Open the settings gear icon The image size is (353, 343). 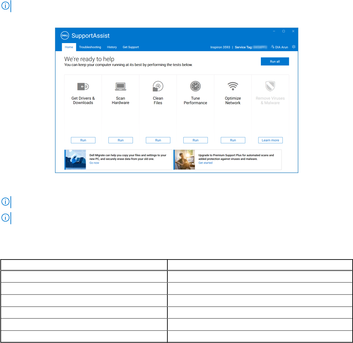pos(294,47)
